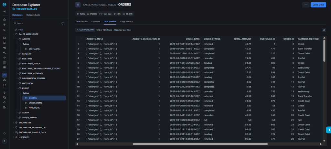Click the table icon beside PRODUCTS
Viewport: 331px width, 149px height.
coord(26,108)
